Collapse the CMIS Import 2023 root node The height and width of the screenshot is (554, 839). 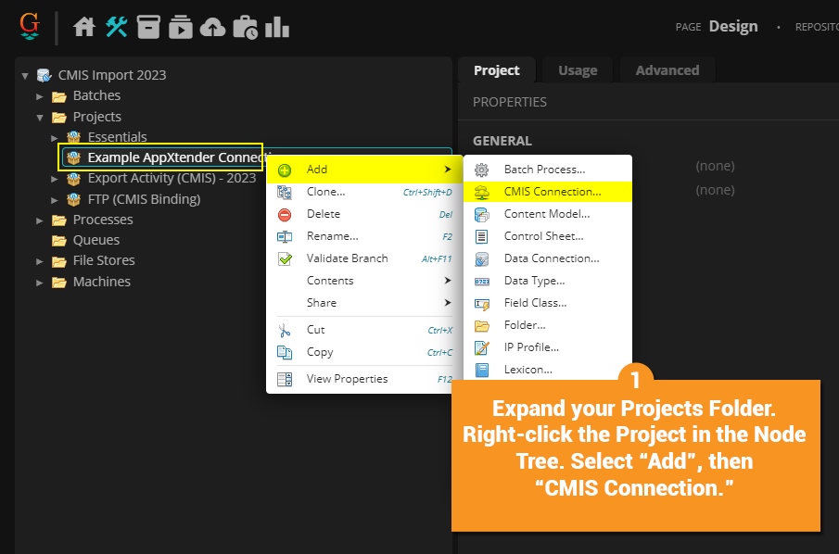pyautogui.click(x=25, y=76)
